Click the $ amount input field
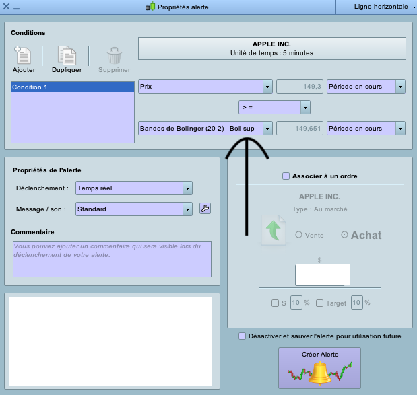 coord(323,275)
